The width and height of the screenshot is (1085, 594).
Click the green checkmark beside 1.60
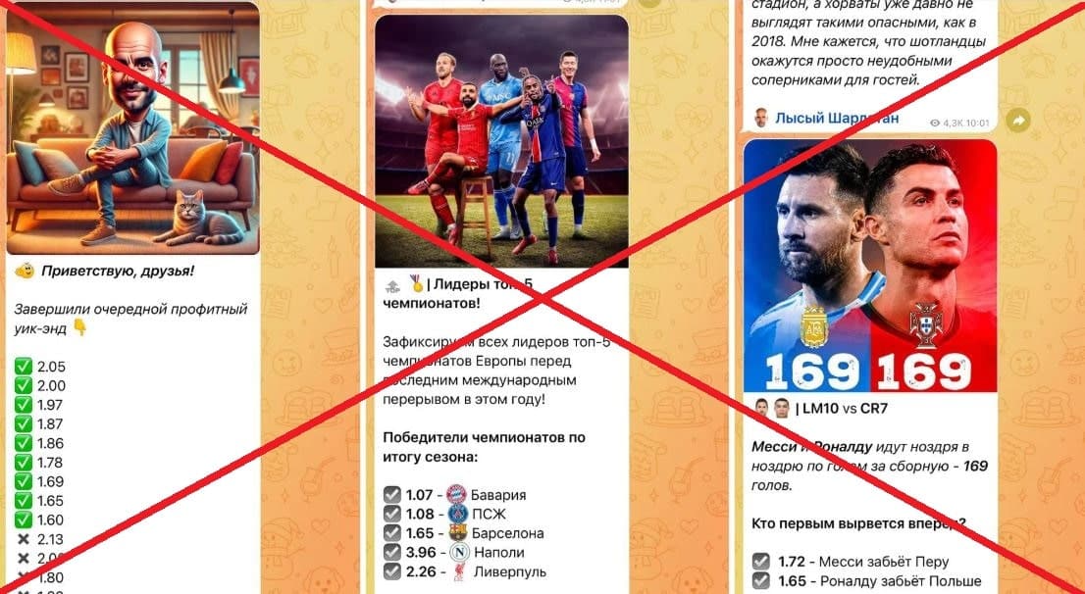pyautogui.click(x=24, y=520)
